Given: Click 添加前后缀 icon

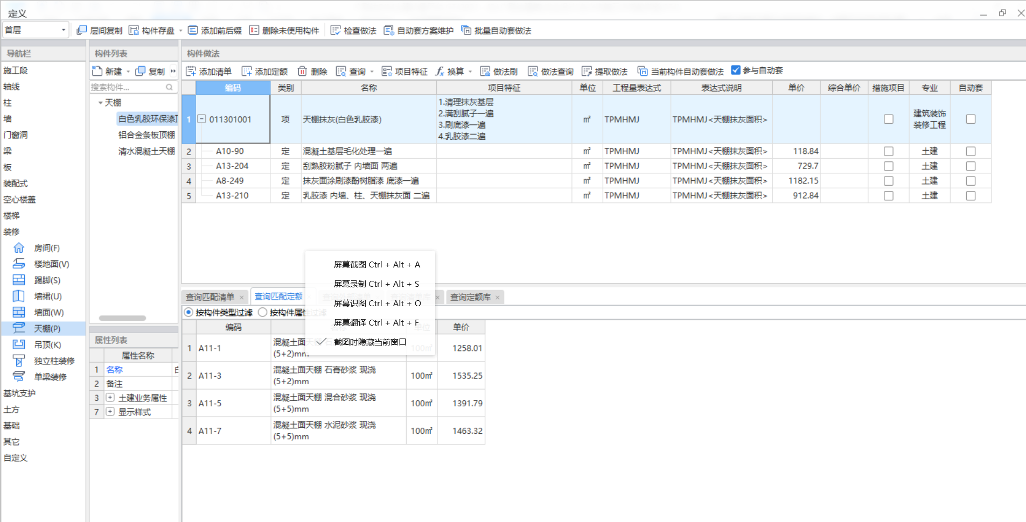Looking at the screenshot, I should pyautogui.click(x=193, y=30).
